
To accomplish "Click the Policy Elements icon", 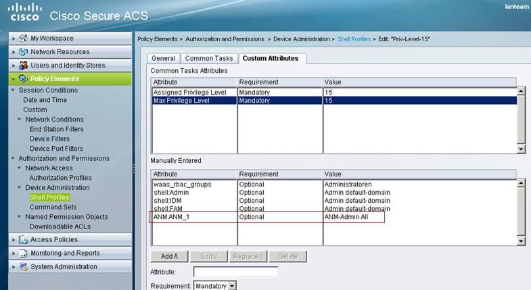I will click(23, 79).
